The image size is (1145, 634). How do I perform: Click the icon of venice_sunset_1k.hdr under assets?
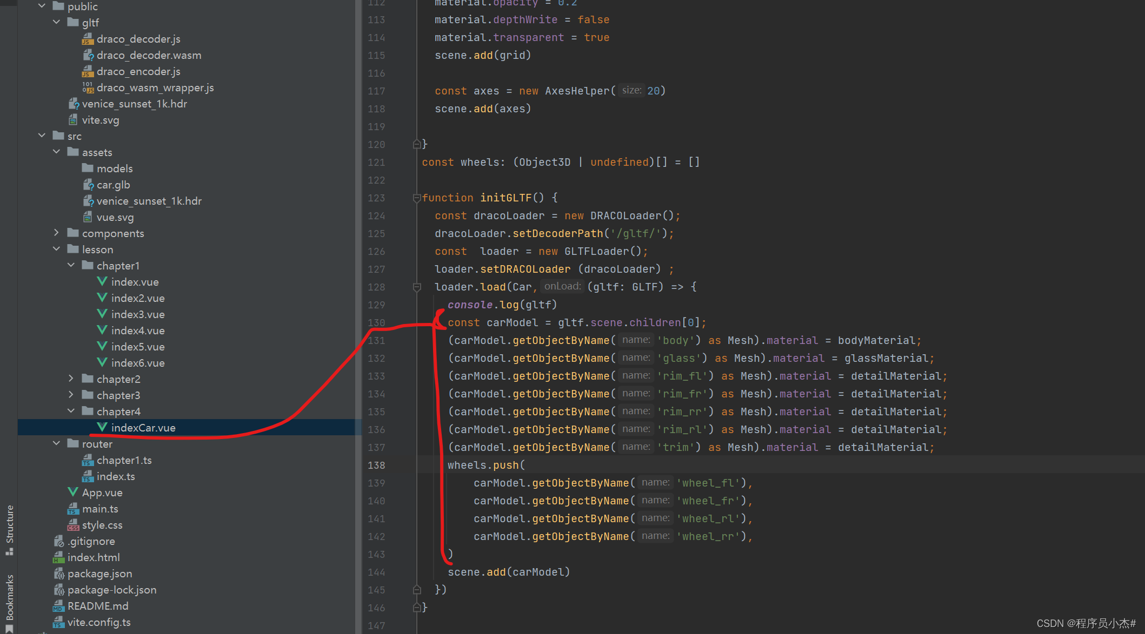88,201
